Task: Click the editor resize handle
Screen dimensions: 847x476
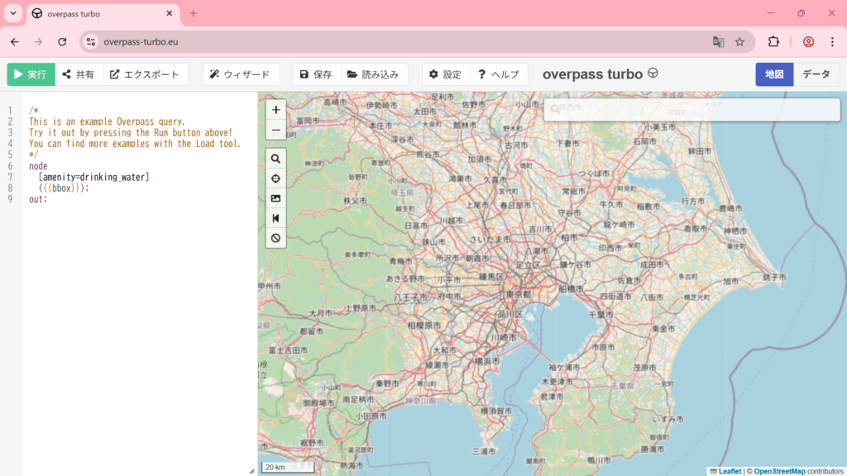Action: coord(251,470)
